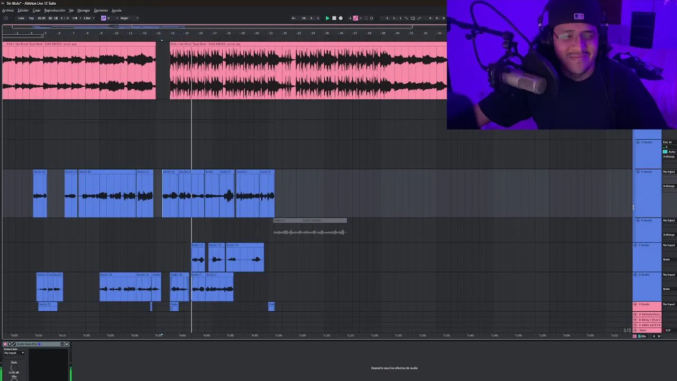Toggle the Punch-In switch icon
Image resolution: width=677 pixels, height=381 pixels.
point(406,18)
